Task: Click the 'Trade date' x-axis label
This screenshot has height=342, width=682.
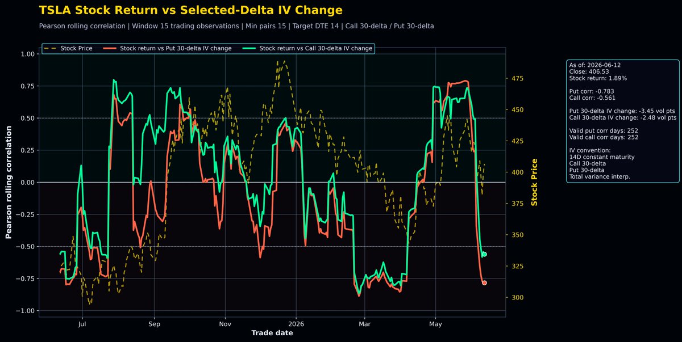Action: click(x=272, y=333)
